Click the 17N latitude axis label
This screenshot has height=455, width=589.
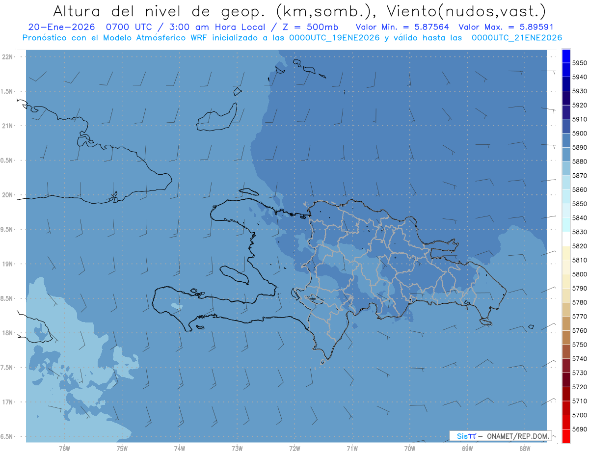7,402
